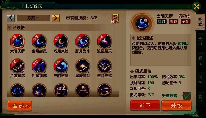
Task: Go to next scheme with right arrow
Action: click(56, 18)
